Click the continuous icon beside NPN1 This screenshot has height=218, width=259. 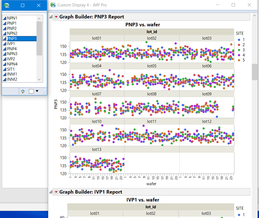5,18
